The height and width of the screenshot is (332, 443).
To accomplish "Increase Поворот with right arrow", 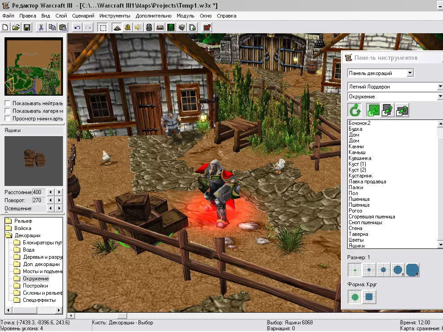I will (x=59, y=200).
